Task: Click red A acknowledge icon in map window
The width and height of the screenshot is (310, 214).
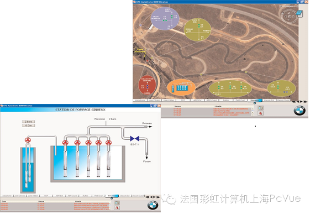Action: 261,113
